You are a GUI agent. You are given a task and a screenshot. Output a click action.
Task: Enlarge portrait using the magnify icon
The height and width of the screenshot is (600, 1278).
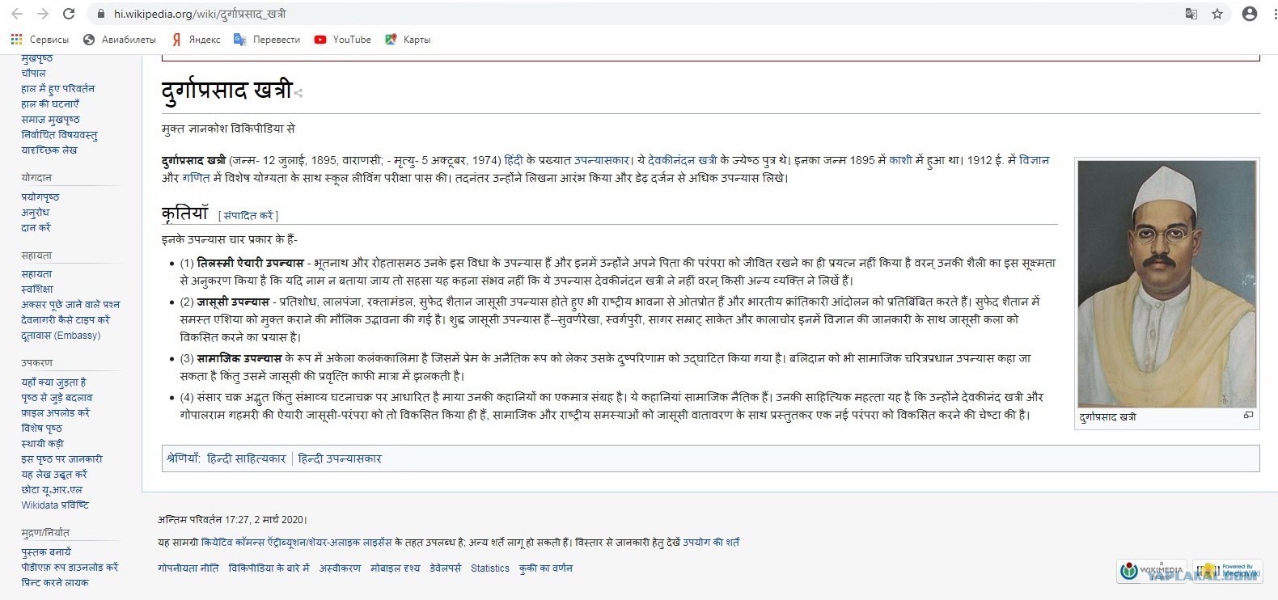coord(1248,416)
